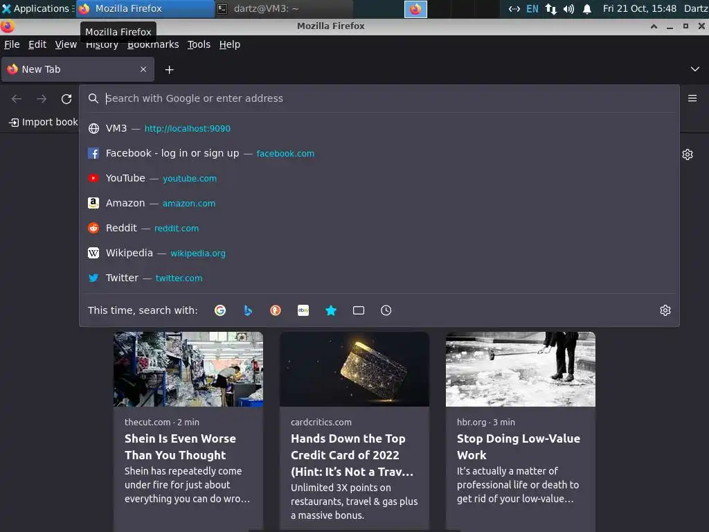Screen dimensions: 709x532
Task: Search with Bing engine icon
Action: coord(248,310)
